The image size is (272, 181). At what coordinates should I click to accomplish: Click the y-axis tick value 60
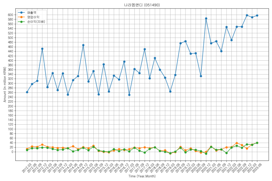(11, 138)
